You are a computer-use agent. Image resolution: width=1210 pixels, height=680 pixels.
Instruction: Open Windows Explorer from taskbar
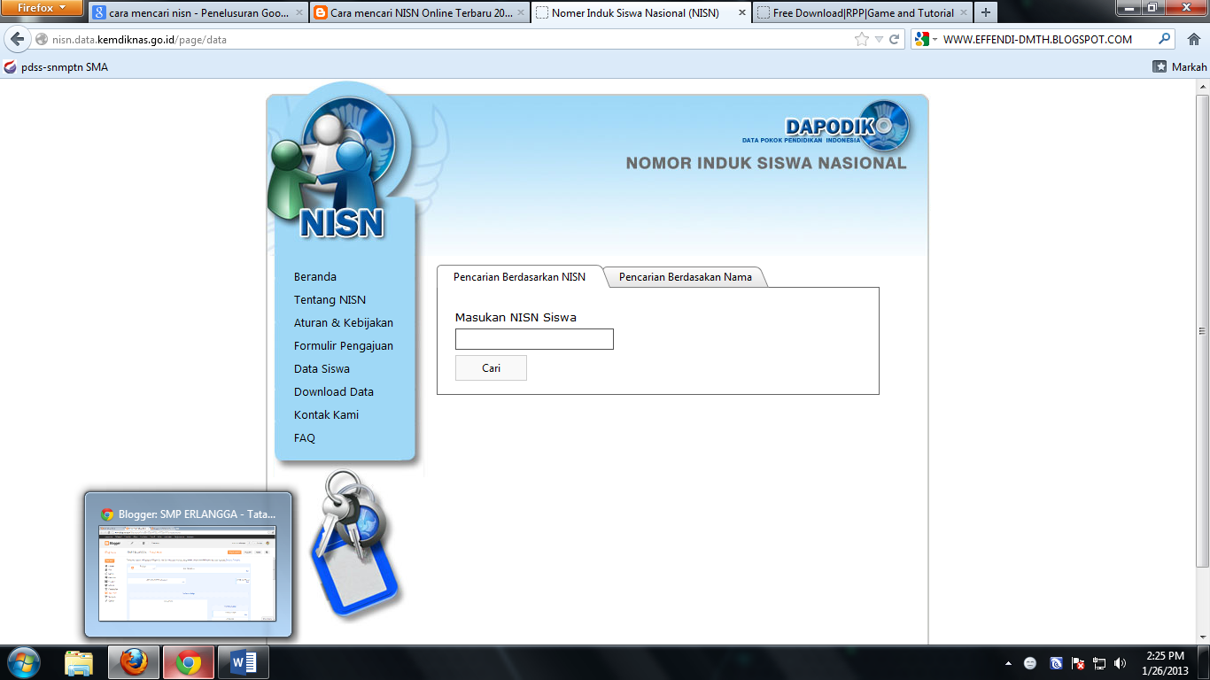pos(79,662)
